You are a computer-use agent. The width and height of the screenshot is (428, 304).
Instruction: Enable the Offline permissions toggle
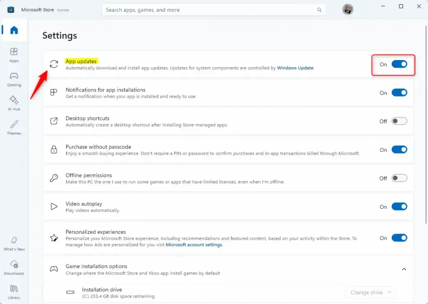[x=399, y=178]
